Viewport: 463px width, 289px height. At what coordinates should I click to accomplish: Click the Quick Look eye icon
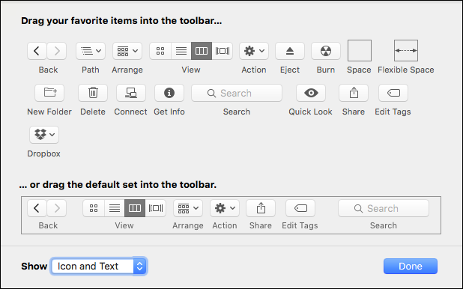311,93
